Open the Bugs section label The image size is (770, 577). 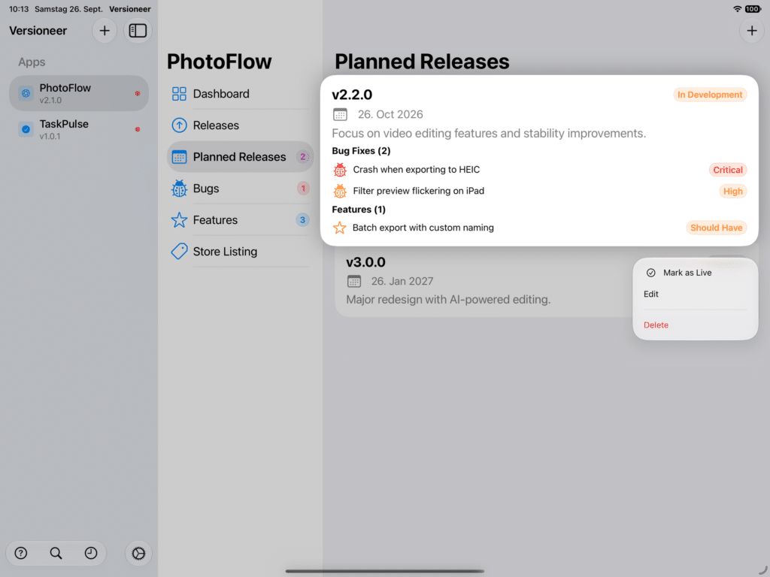click(206, 189)
